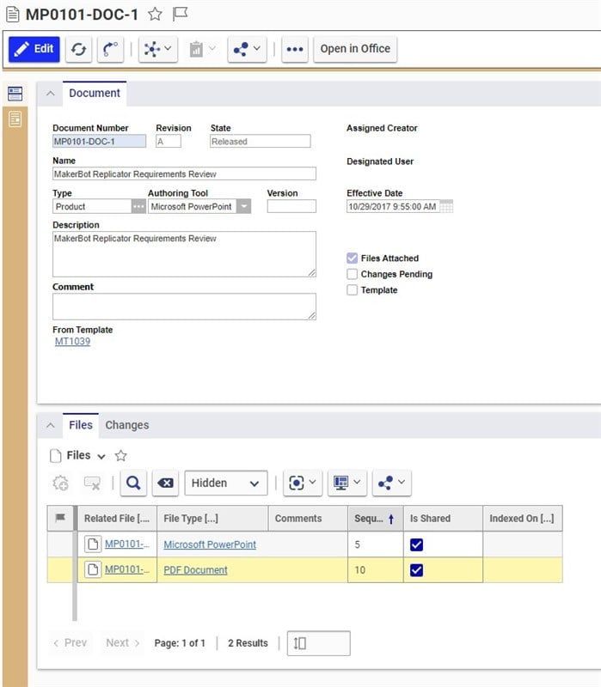Screen dimensions: 601x687
Task: Open the MT1039 template link
Action: click(72, 342)
